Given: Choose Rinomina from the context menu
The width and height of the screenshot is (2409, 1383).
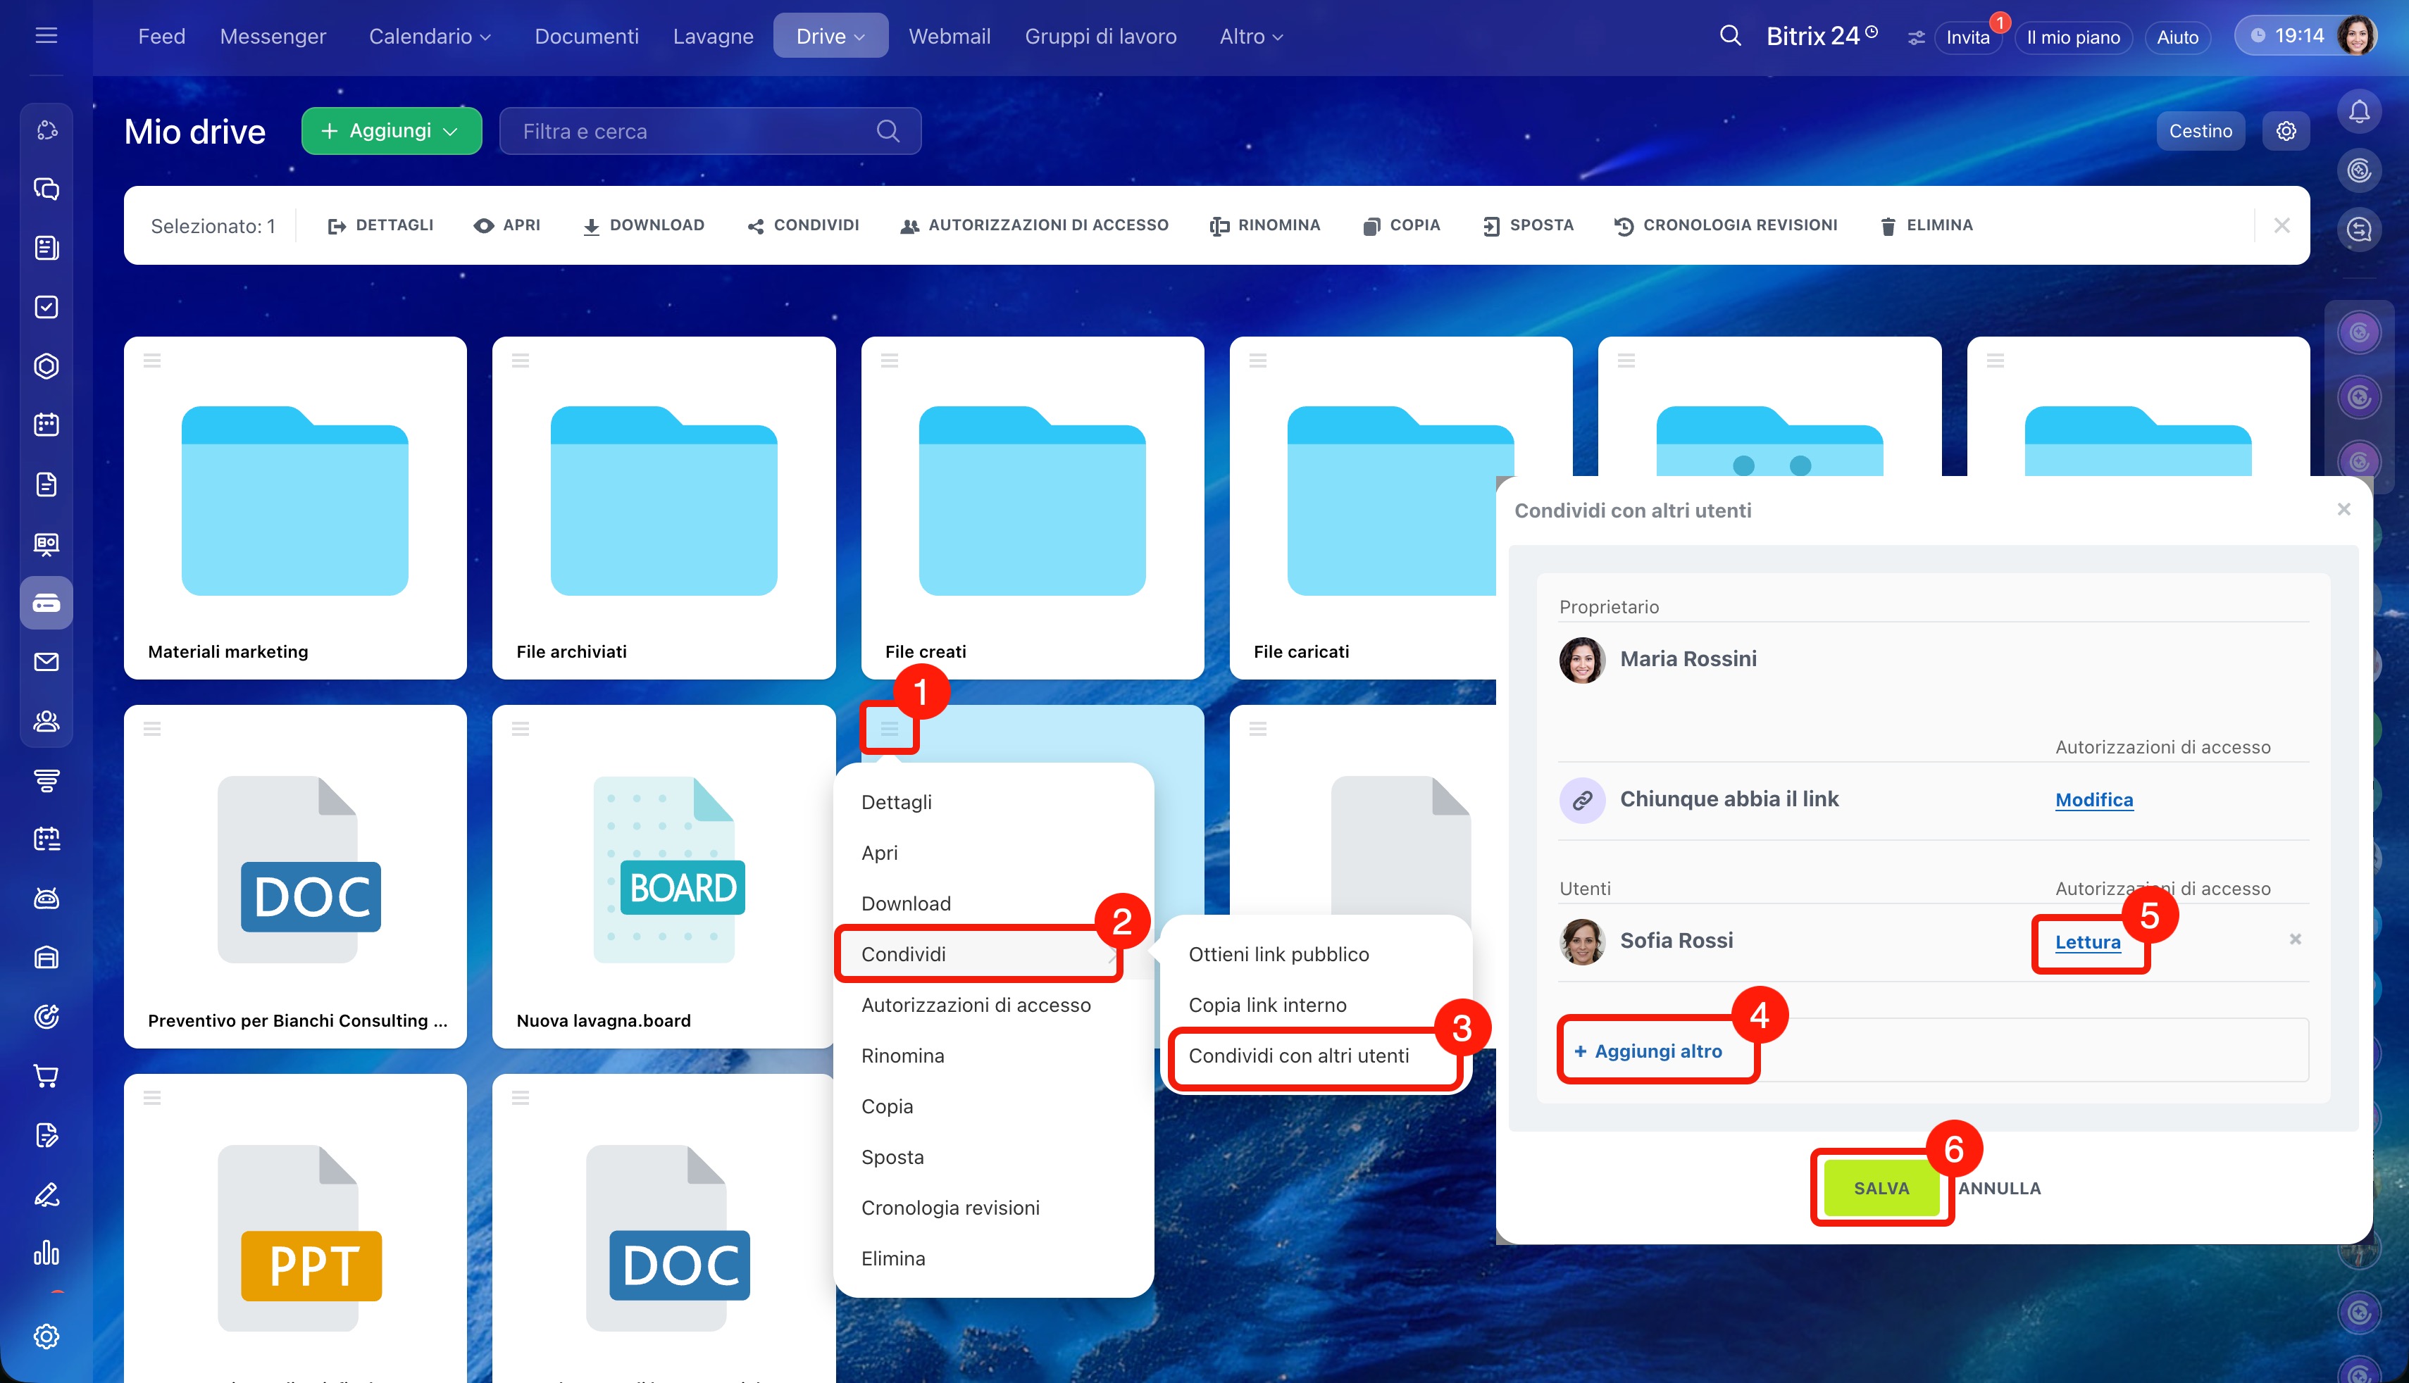Looking at the screenshot, I should pyautogui.click(x=902, y=1056).
